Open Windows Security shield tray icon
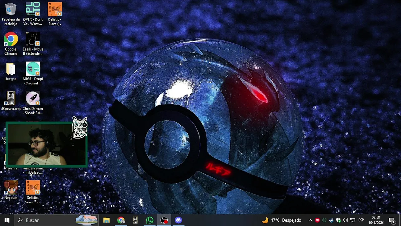Screen dimensions: 401x226 click(x=338, y=220)
